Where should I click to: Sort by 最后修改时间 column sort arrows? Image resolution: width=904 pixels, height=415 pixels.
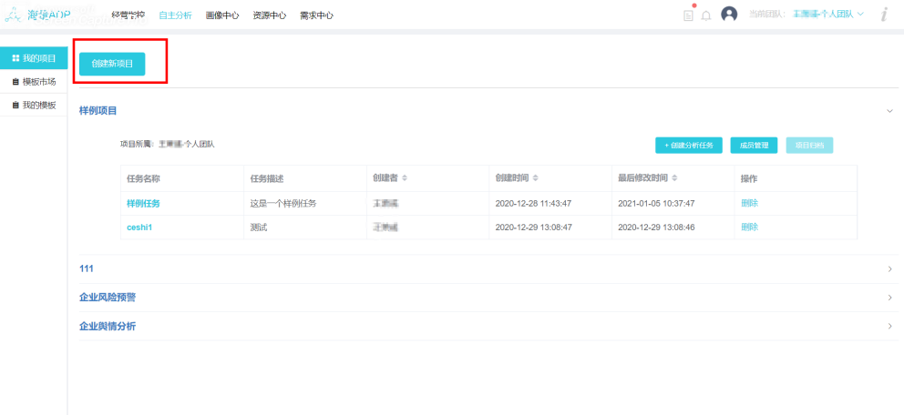[x=675, y=178]
